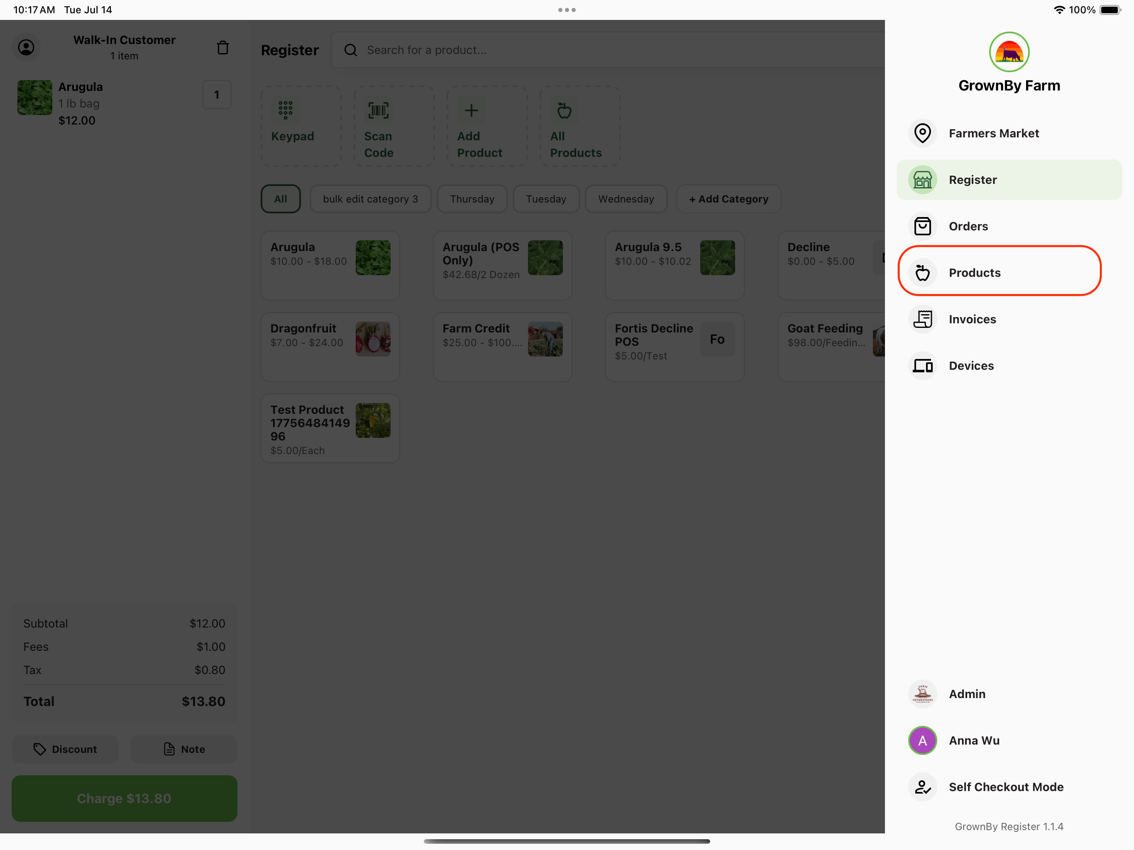1134x850 pixels.
Task: Tap the Walk-In Customer name
Action: [x=124, y=40]
